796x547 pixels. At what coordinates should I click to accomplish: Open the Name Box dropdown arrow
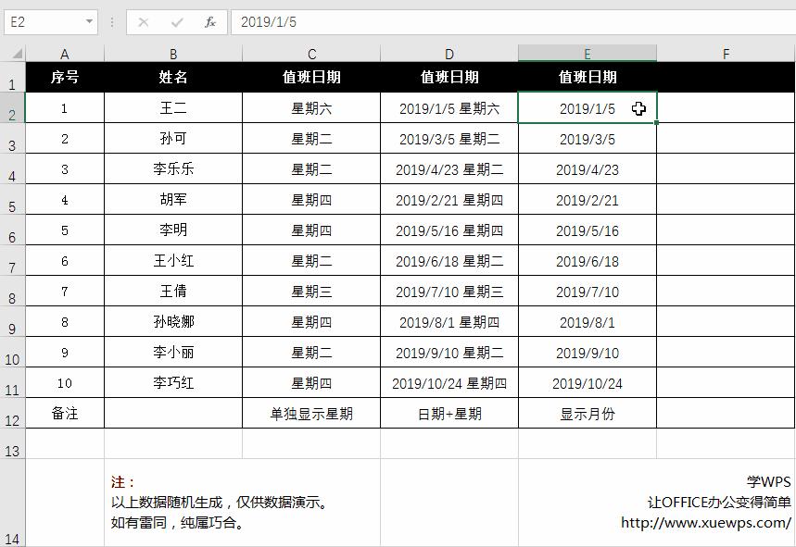click(87, 20)
